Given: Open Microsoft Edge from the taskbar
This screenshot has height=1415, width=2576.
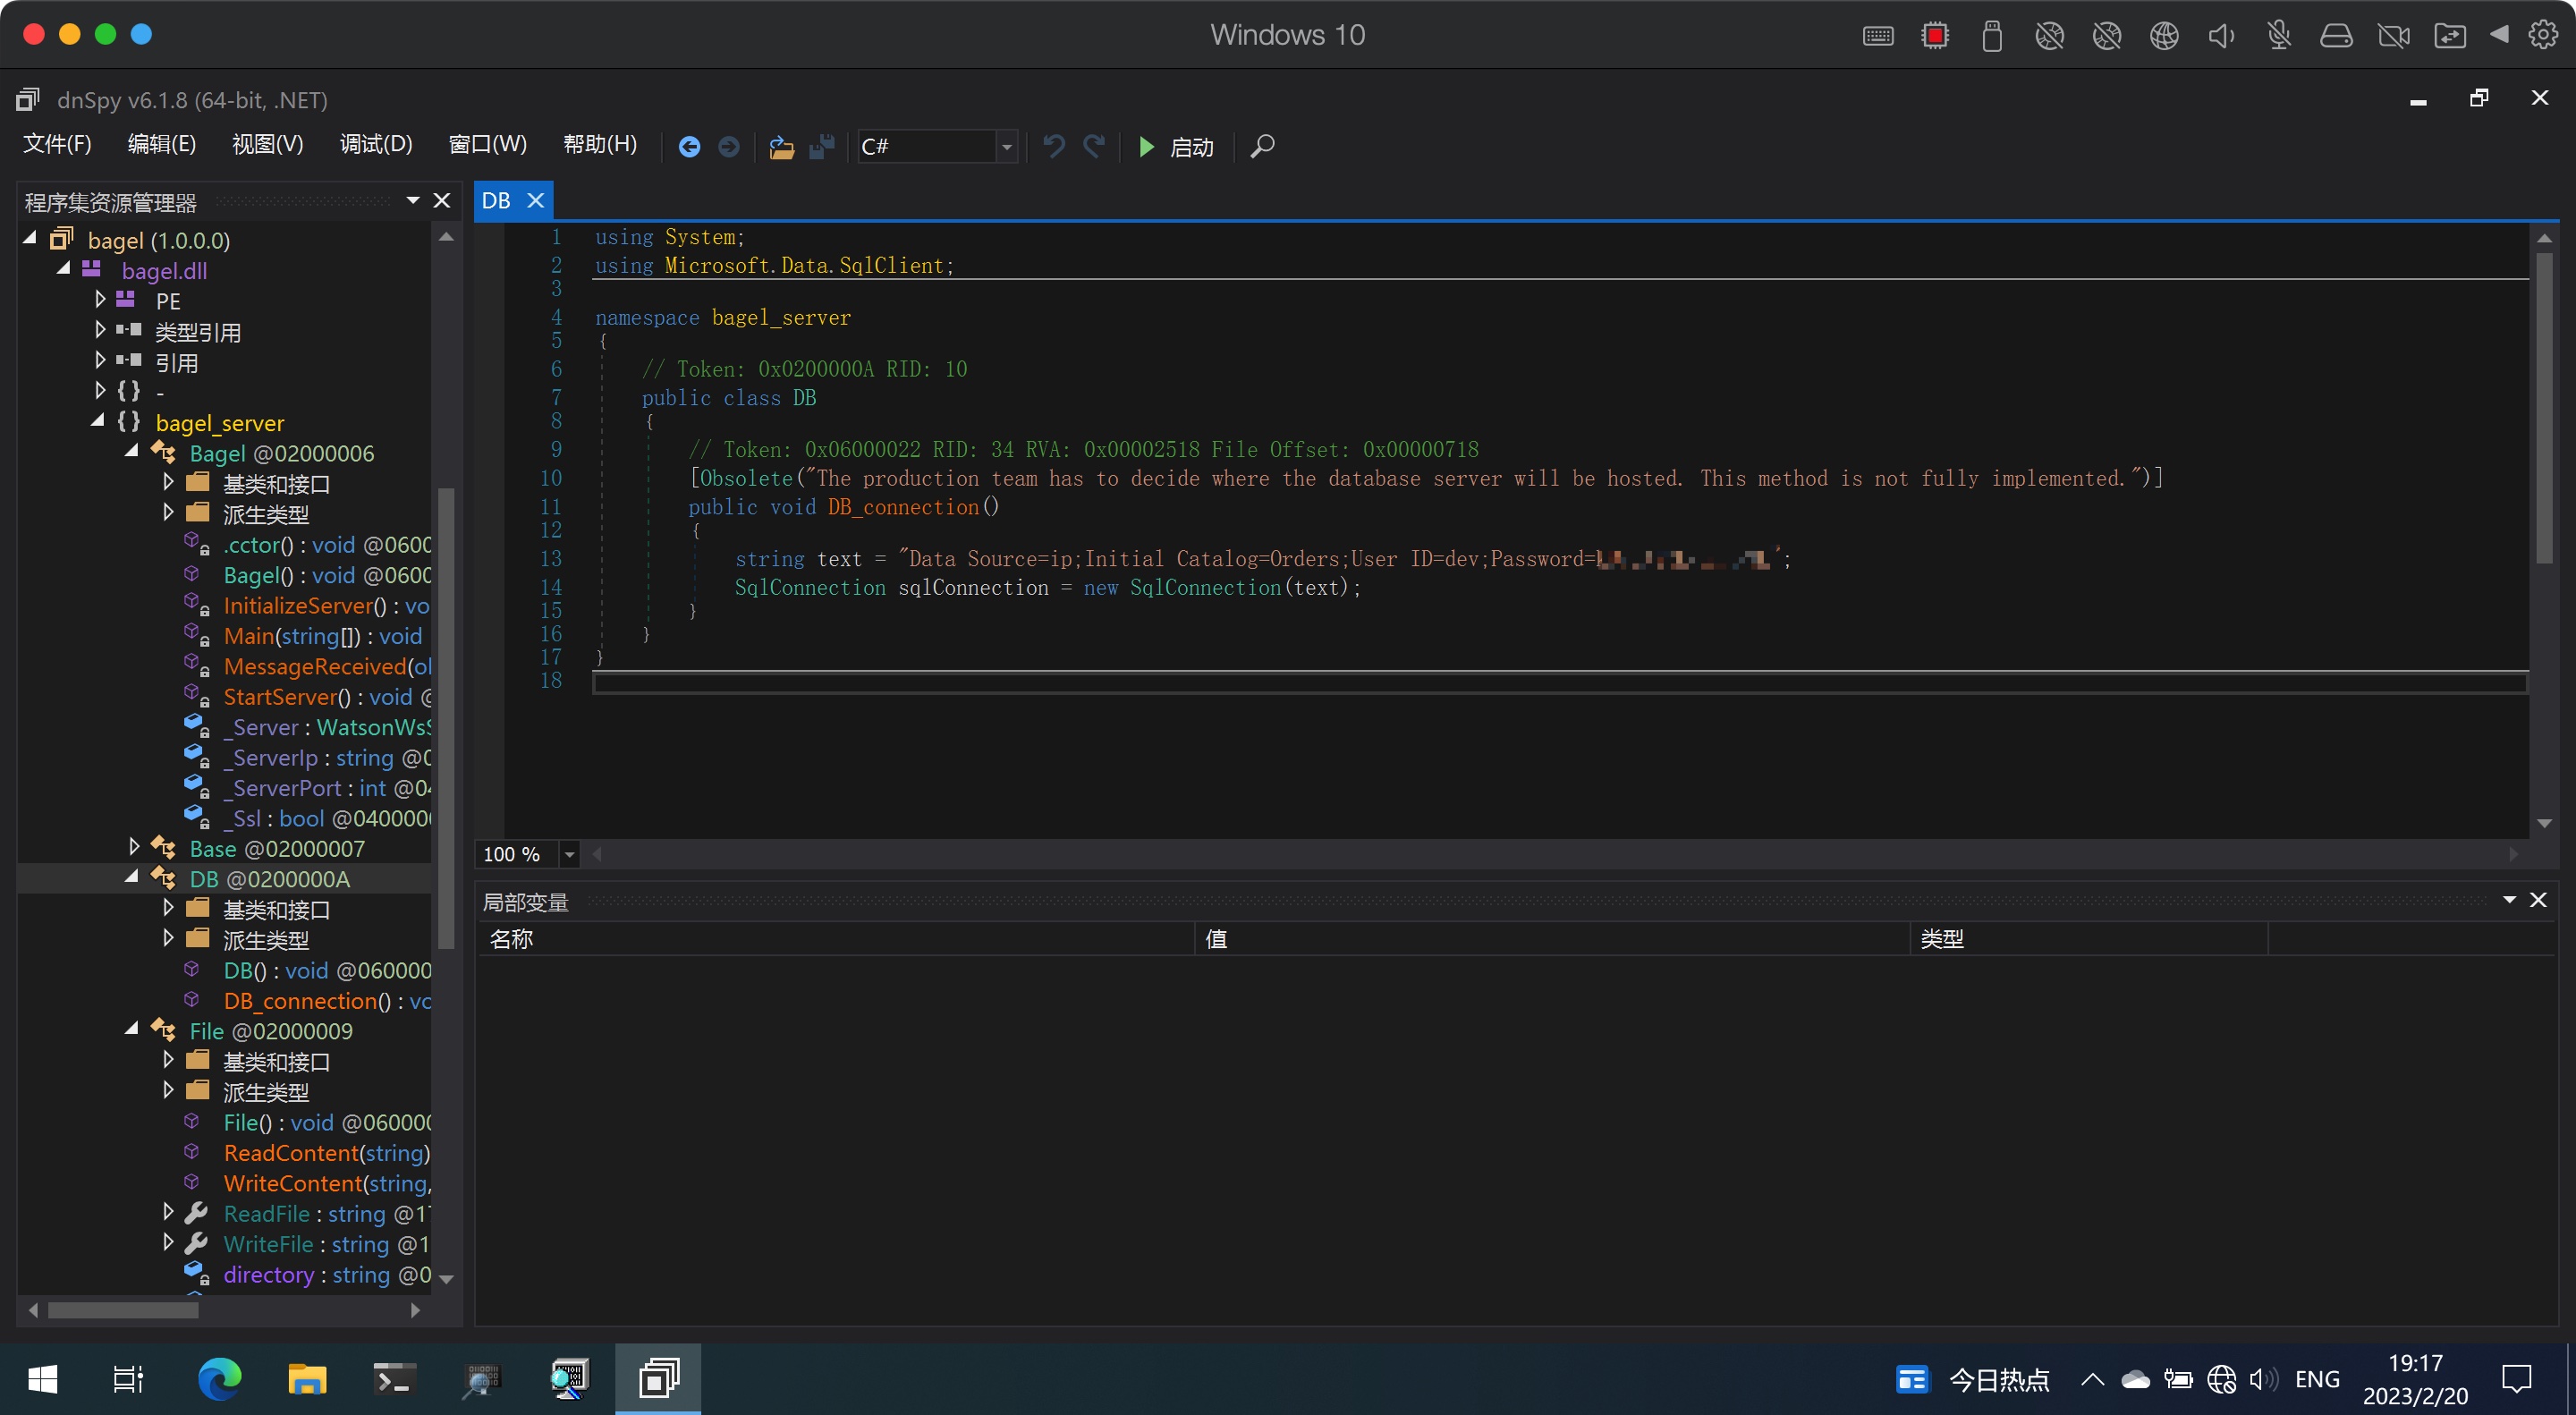Looking at the screenshot, I should click(x=219, y=1379).
